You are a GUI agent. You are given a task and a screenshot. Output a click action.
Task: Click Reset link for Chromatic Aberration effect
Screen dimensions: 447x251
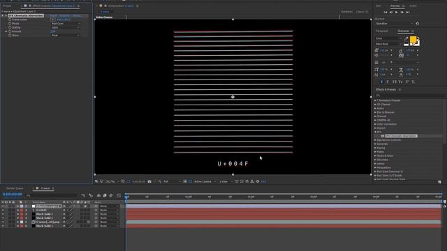coord(53,15)
